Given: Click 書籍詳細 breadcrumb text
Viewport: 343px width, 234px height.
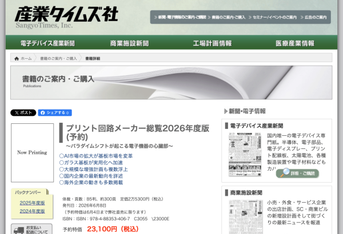Looking at the screenshot, I should point(93,59).
